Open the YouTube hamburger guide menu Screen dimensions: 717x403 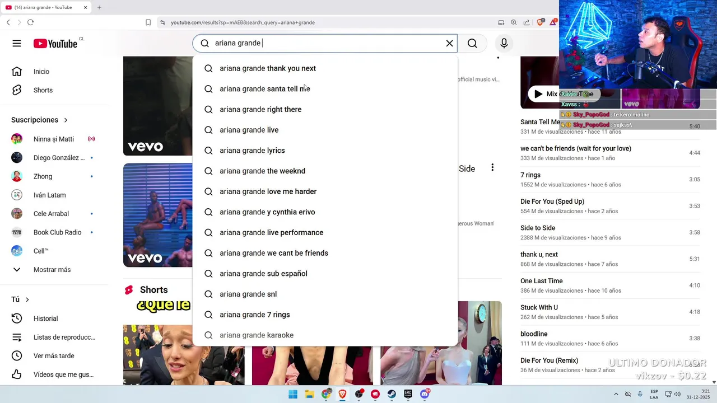17,43
